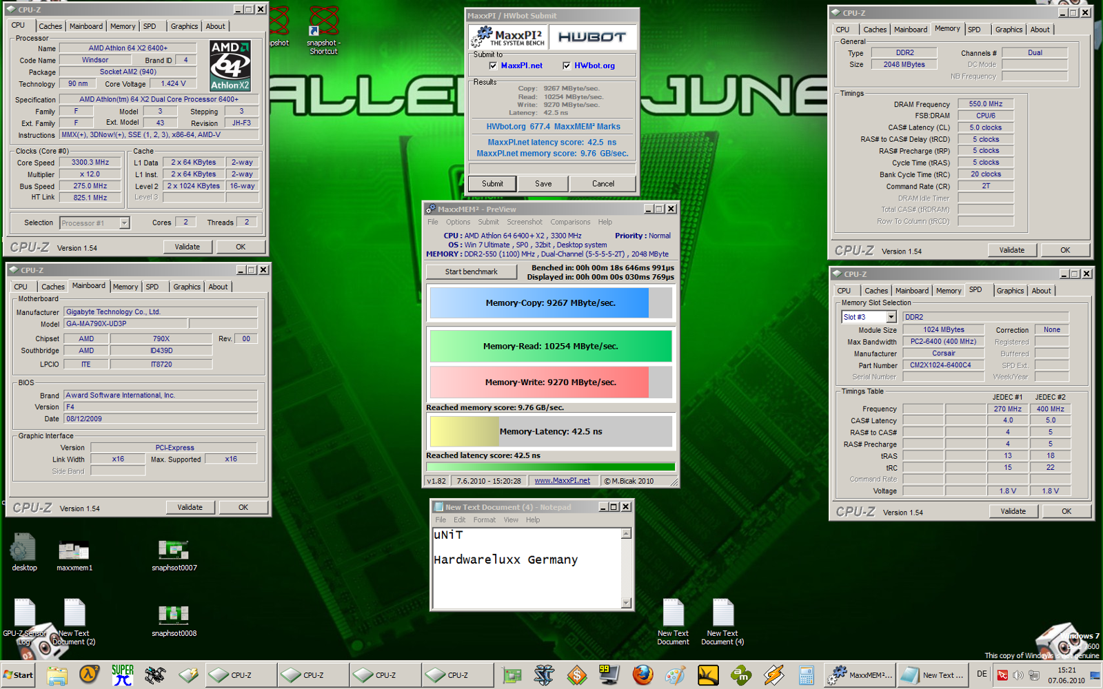Open About tab in SPD CPU-Z window

pyautogui.click(x=1041, y=291)
